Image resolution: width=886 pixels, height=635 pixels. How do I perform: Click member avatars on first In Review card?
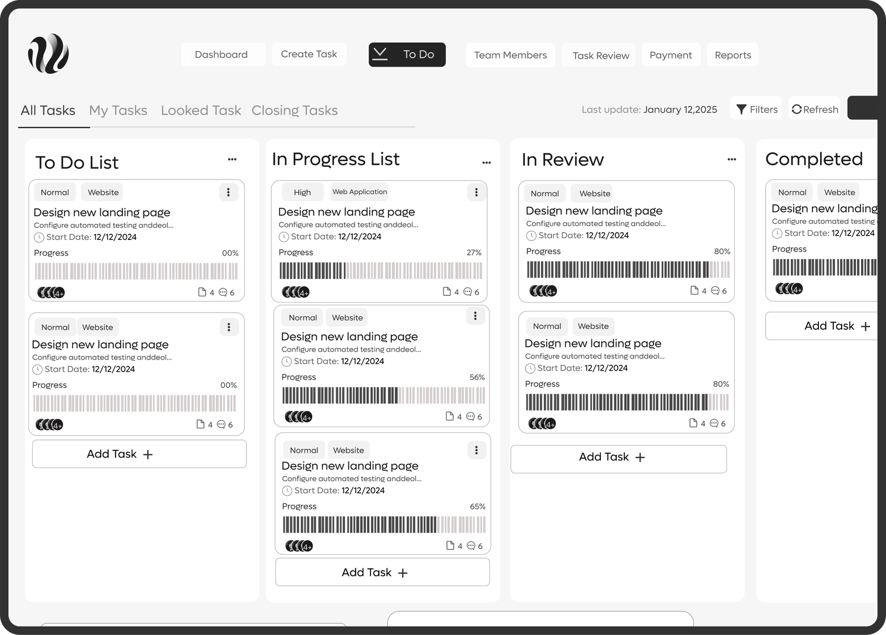[x=543, y=291]
